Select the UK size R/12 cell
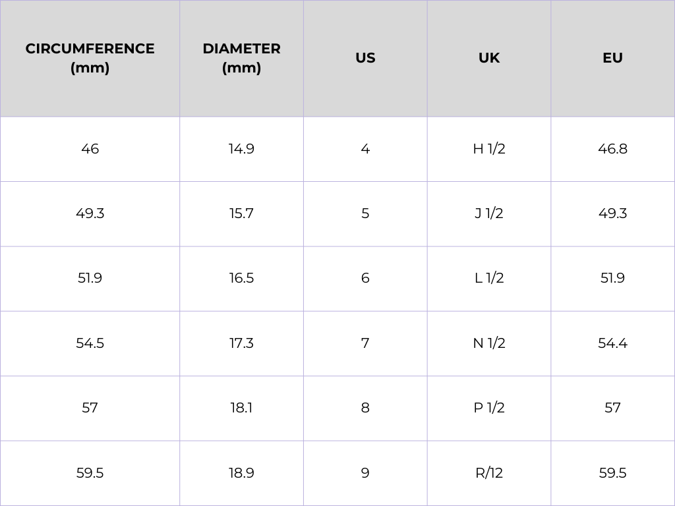This screenshot has height=506, width=675. click(489, 473)
